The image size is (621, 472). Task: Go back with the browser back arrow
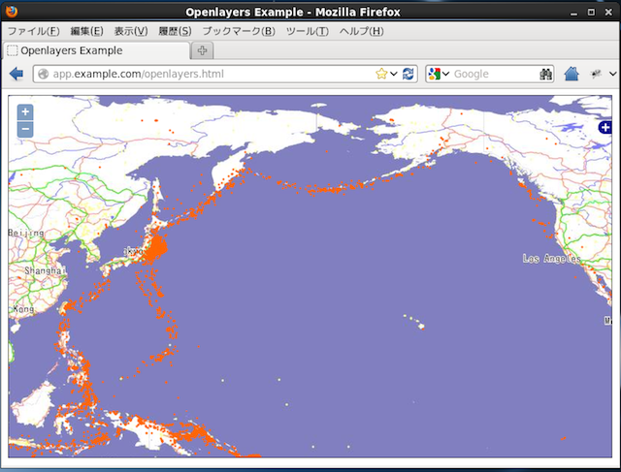click(16, 74)
